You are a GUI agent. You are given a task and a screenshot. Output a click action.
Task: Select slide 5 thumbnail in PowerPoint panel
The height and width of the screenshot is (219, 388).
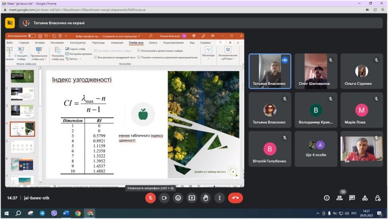[22, 147]
